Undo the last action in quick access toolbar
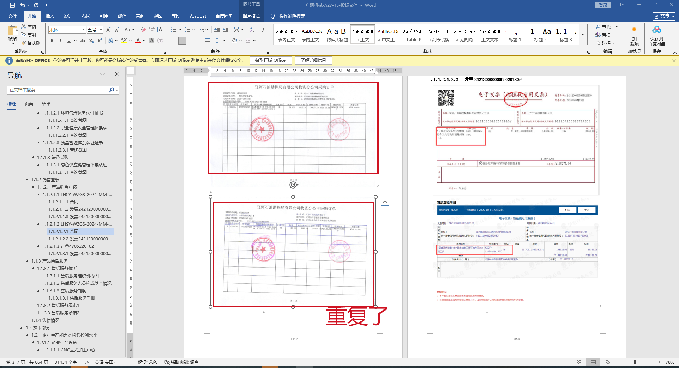This screenshot has height=368, width=679. [23, 5]
